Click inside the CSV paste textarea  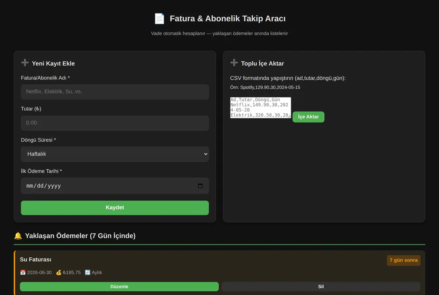pos(260,108)
